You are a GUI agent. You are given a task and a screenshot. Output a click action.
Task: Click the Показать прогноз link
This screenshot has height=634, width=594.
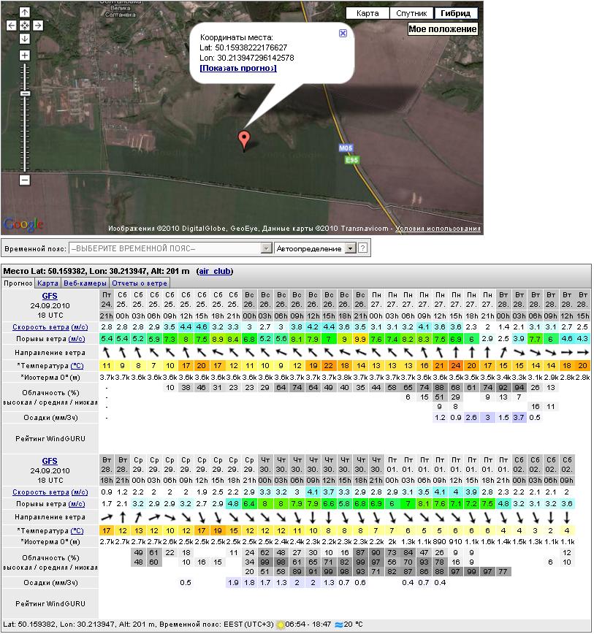click(x=238, y=68)
